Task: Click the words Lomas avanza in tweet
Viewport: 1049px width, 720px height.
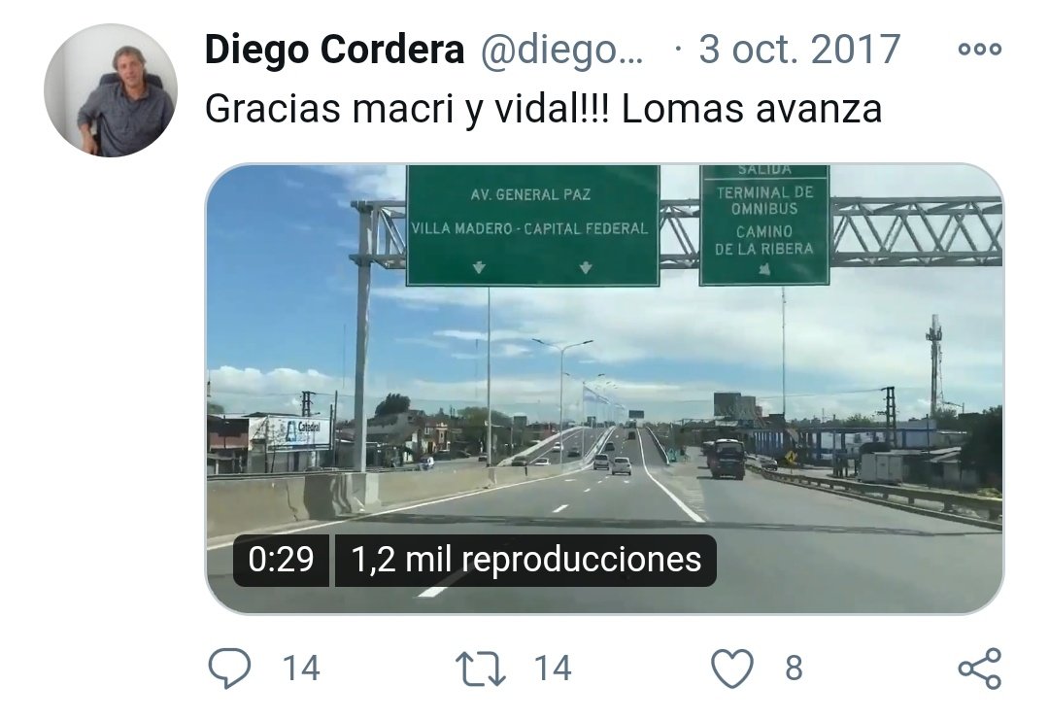Action: point(752,109)
